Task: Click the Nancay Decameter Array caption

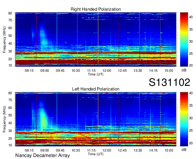Action: pyautogui.click(x=42, y=156)
